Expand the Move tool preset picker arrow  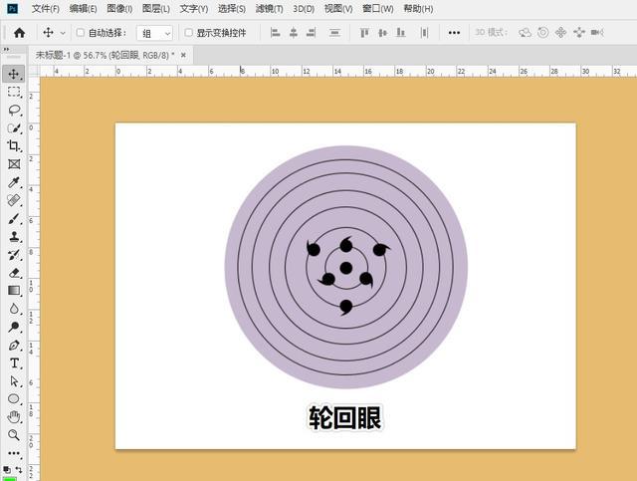tap(63, 33)
